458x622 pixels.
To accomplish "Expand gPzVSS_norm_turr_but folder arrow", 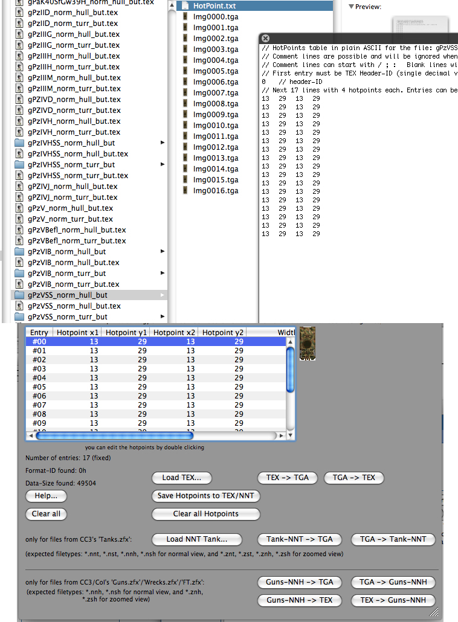I will click(163, 316).
